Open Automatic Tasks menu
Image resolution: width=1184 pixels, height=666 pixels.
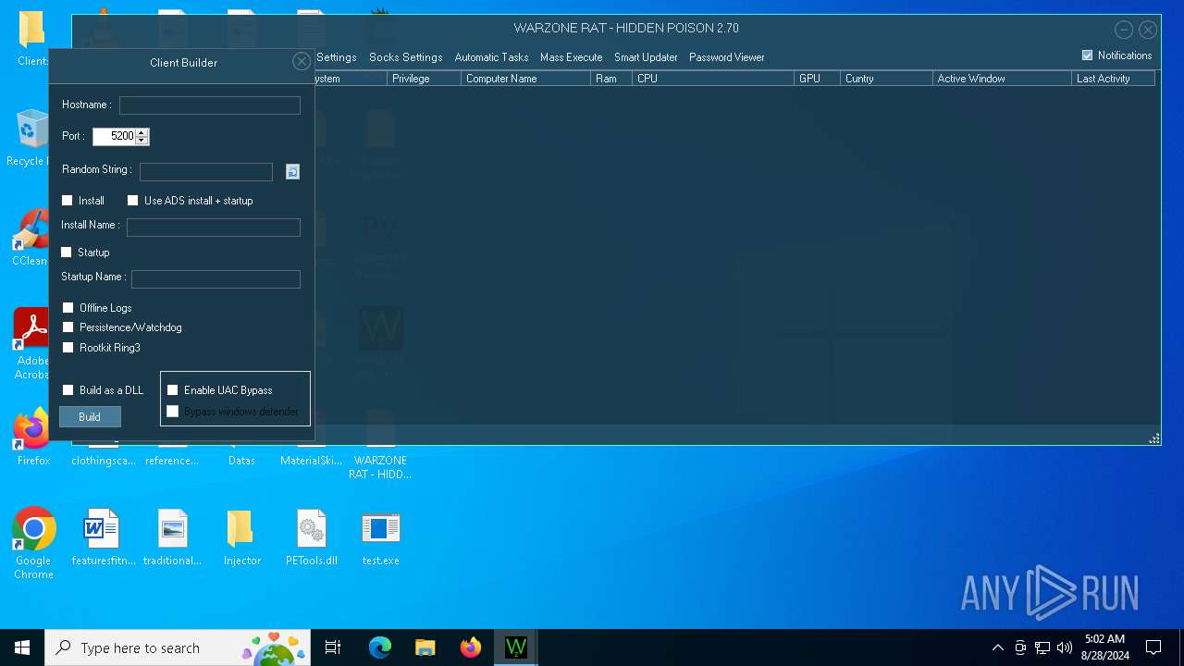coord(491,57)
